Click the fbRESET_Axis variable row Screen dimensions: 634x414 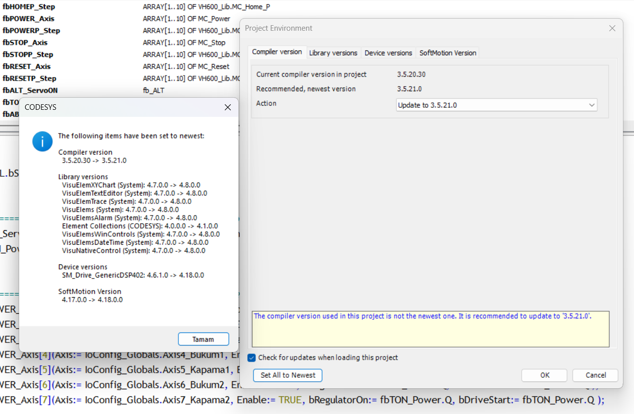click(x=27, y=66)
